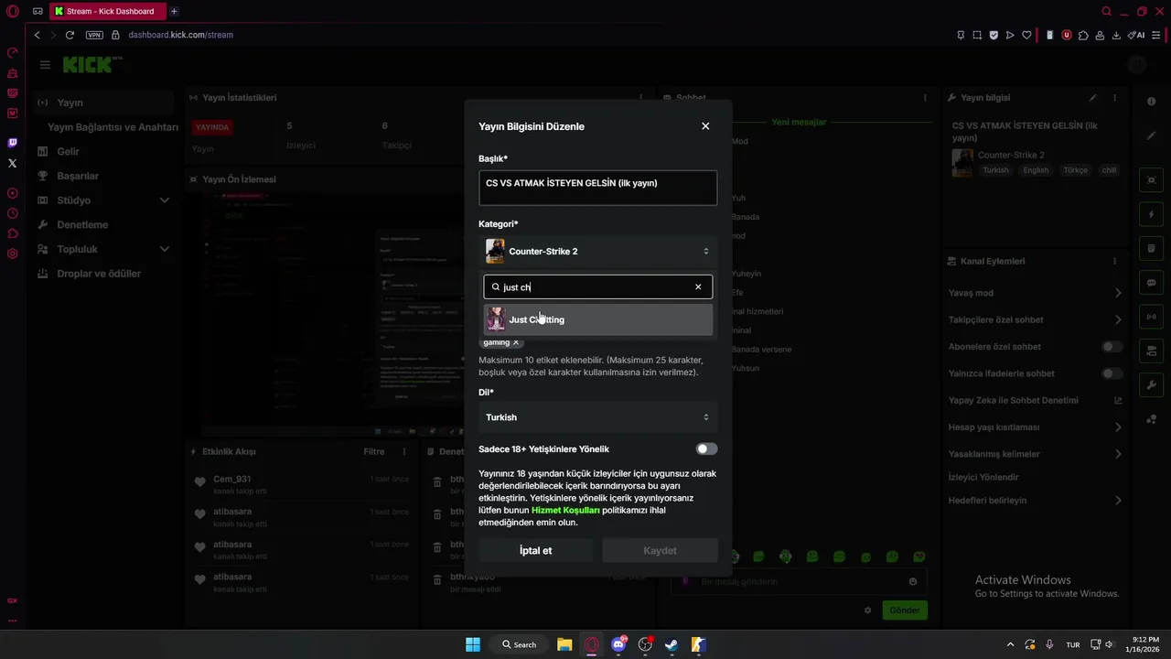Open the Sohbet panel options menu

[x=925, y=98]
